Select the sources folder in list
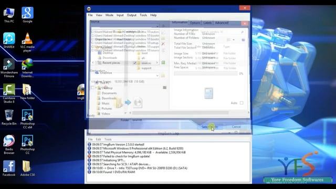 tap(144, 63)
